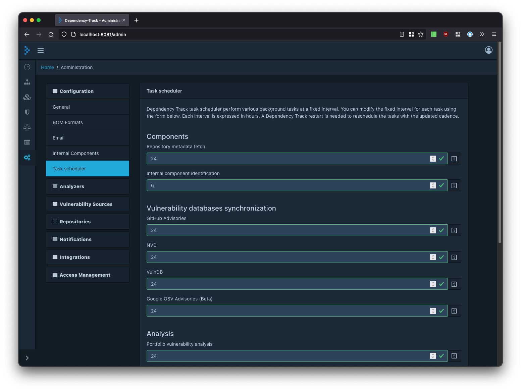The image size is (521, 391).
Task: Open the Policy Management list icon in sidebar
Action: (27, 142)
